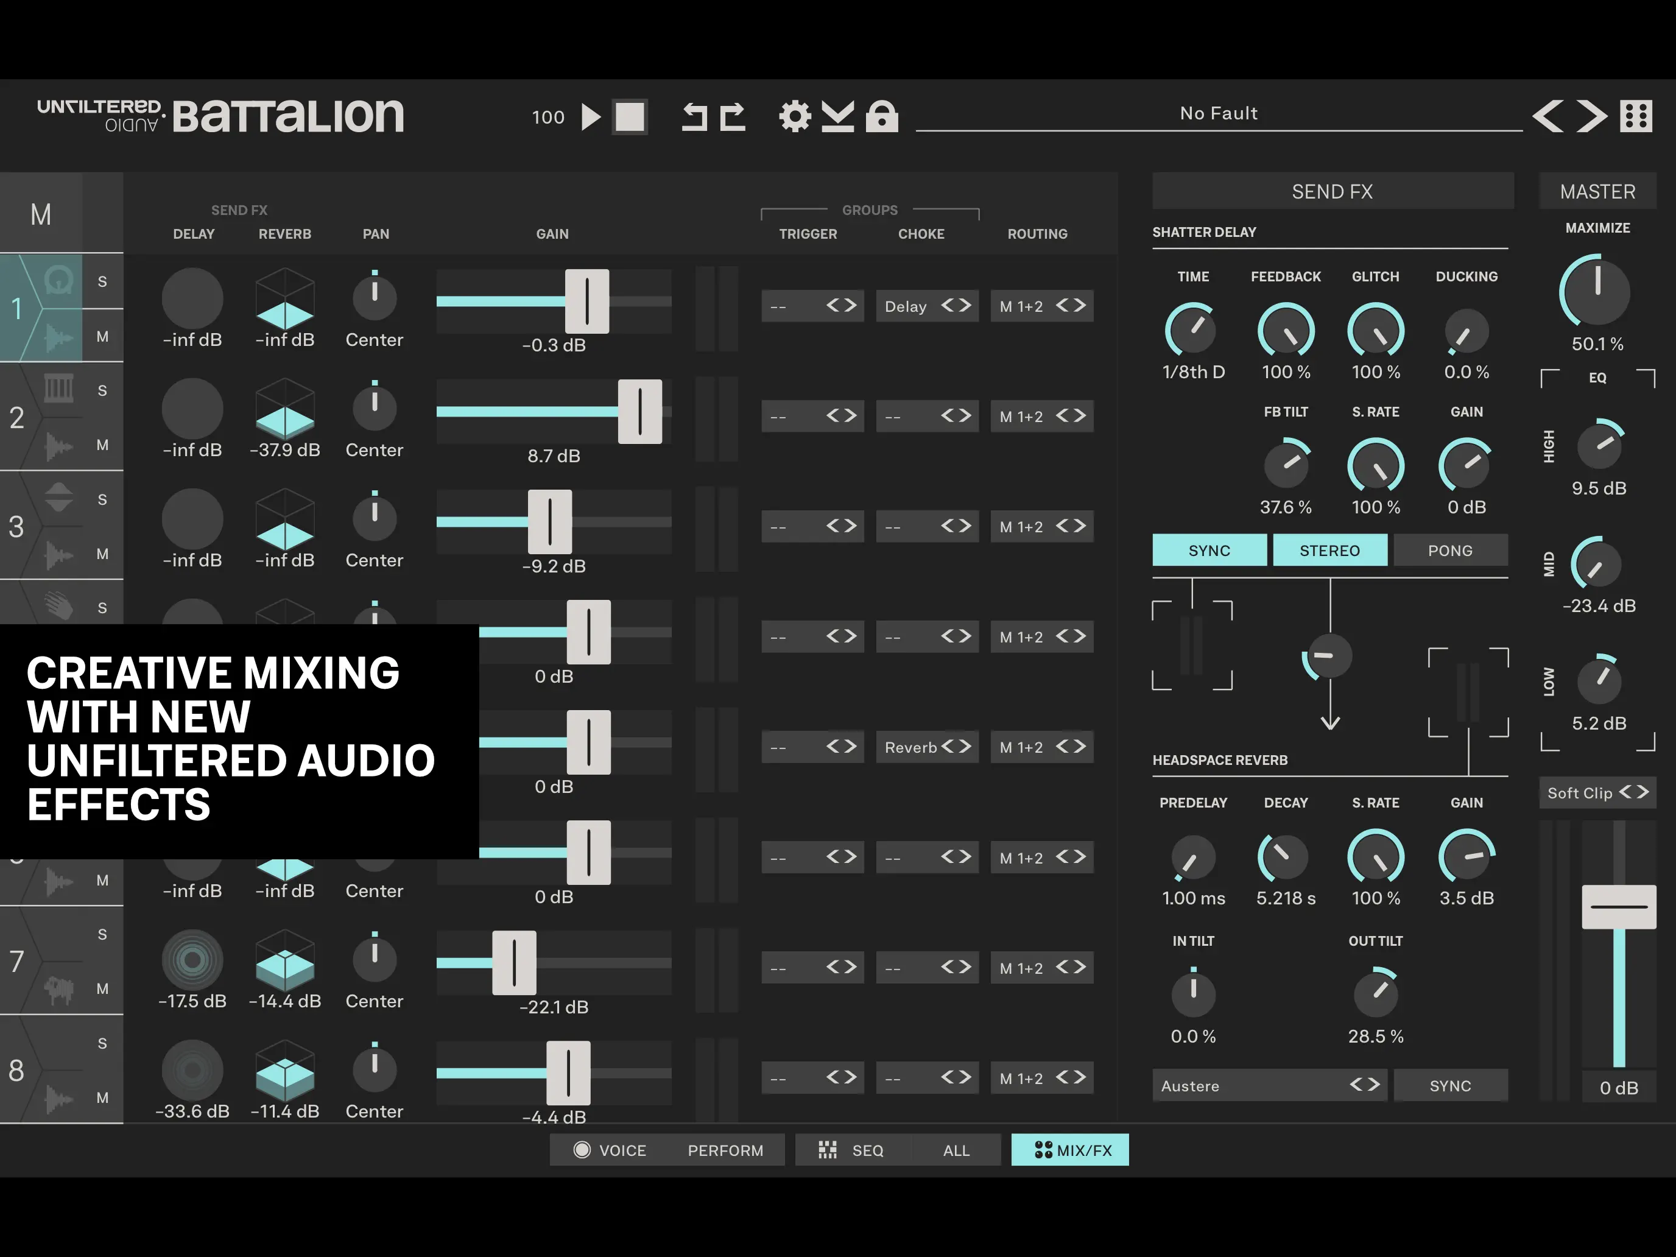
Task: Mute channel 1 with its M toggle
Action: (102, 336)
